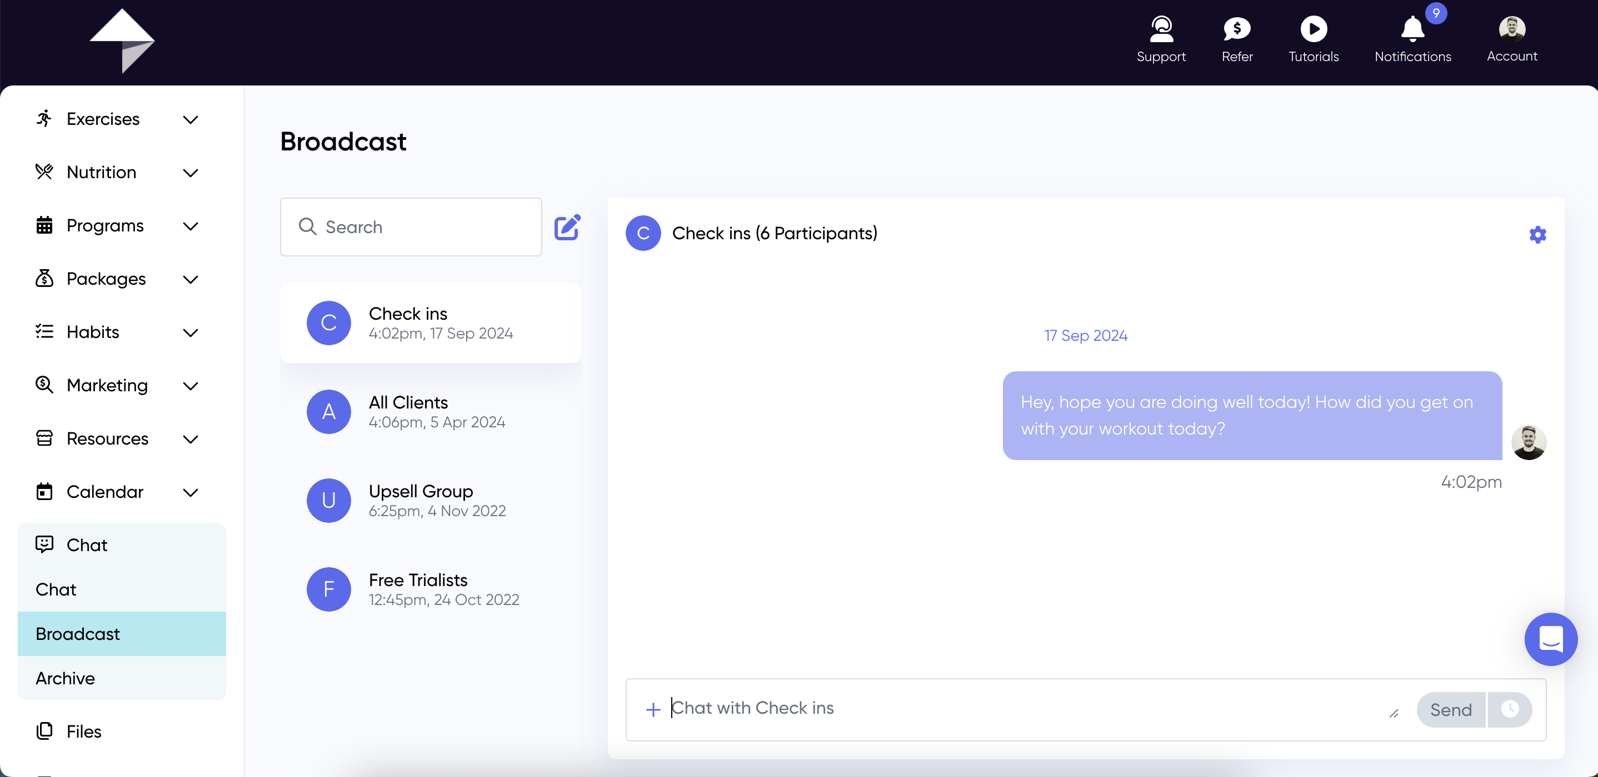Image resolution: width=1598 pixels, height=777 pixels.
Task: Open the Intercom support chat bubble
Action: (1550, 639)
